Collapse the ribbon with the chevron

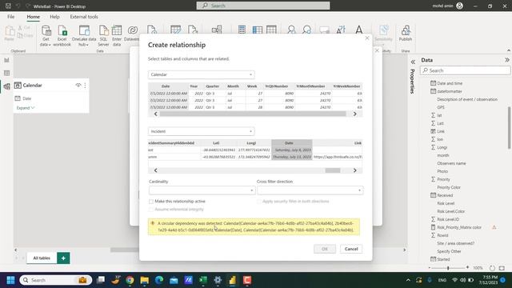point(509,50)
